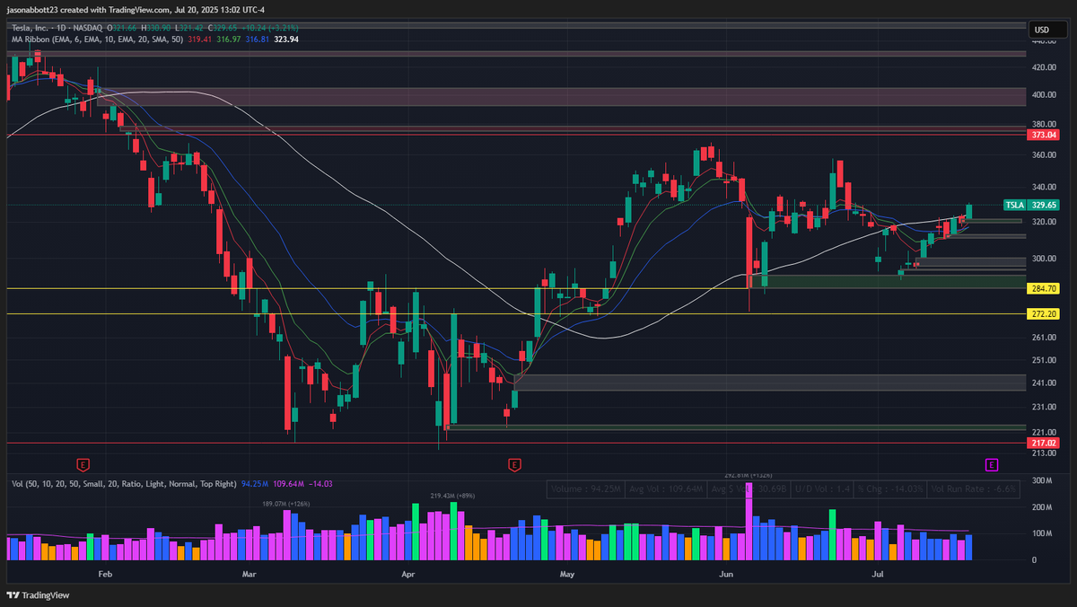
Task: Select the white 272.20 price level label
Action: pyautogui.click(x=1043, y=314)
